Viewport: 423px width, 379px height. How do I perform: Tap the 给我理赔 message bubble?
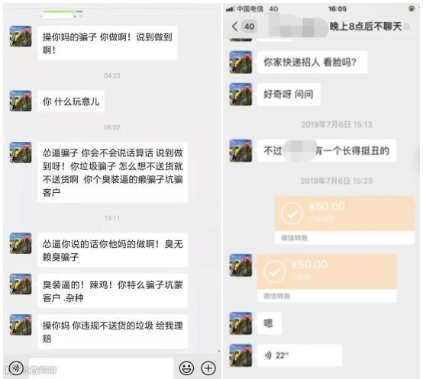[112, 332]
